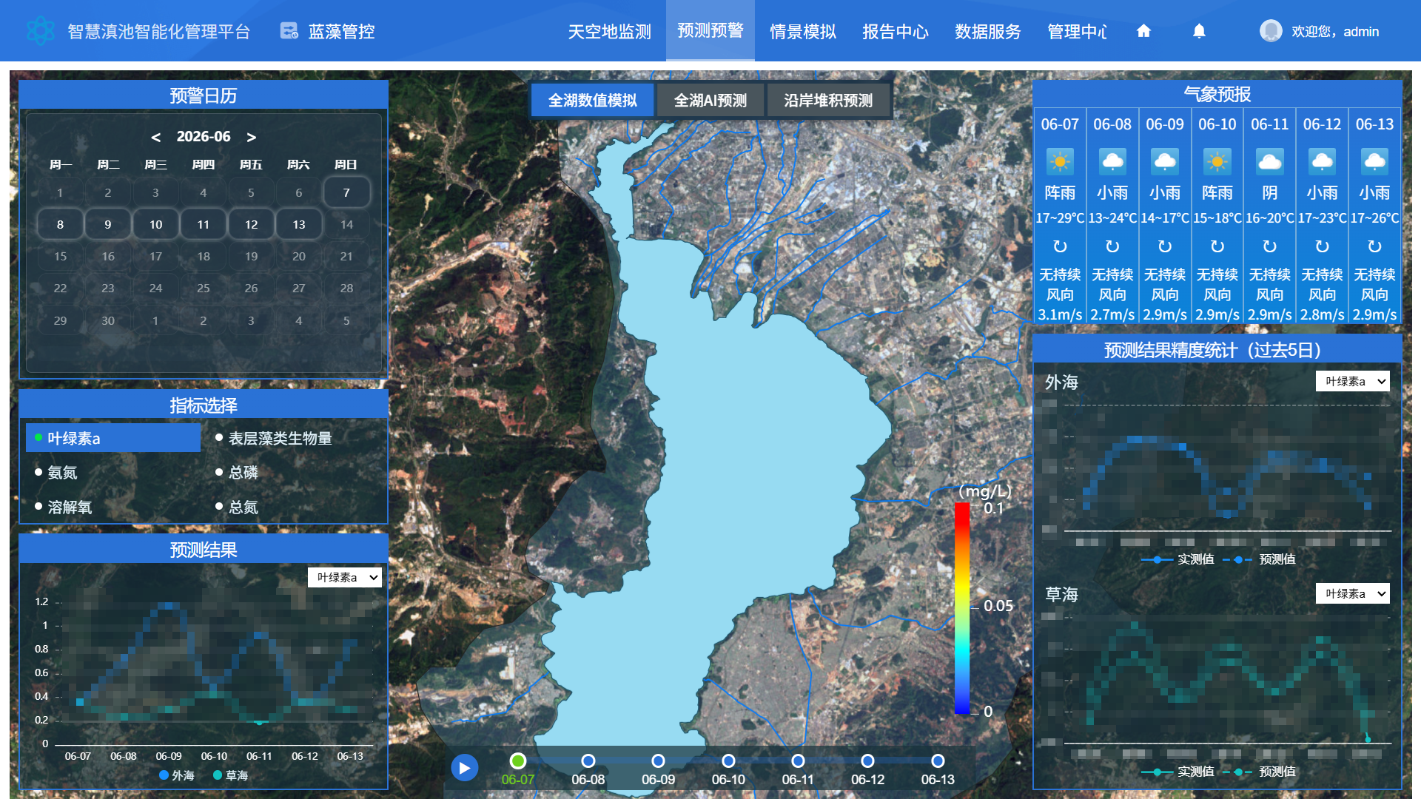Select the 总磷 indicator radio option
This screenshot has width=1421, height=799.
click(x=237, y=472)
